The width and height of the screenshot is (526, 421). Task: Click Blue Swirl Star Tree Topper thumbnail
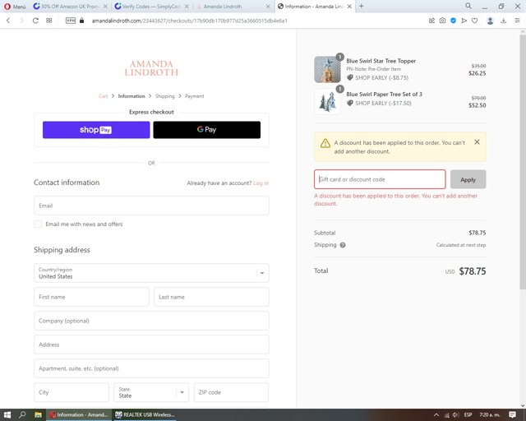327,69
